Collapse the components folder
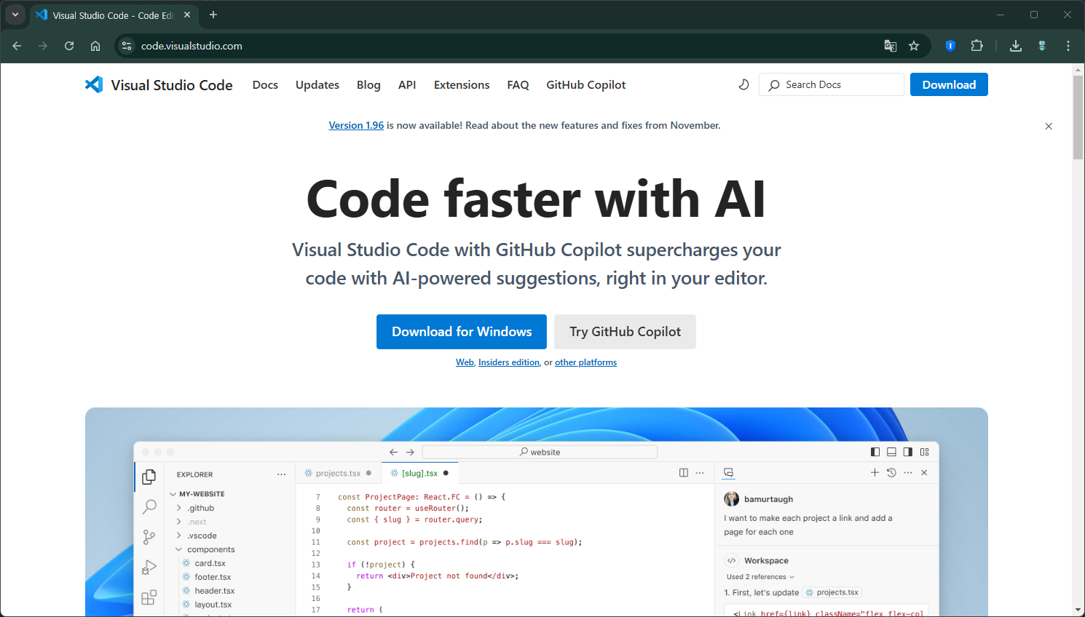Viewport: 1085px width, 617px height. click(x=205, y=549)
